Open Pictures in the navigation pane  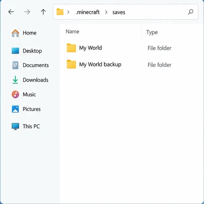click(32, 109)
